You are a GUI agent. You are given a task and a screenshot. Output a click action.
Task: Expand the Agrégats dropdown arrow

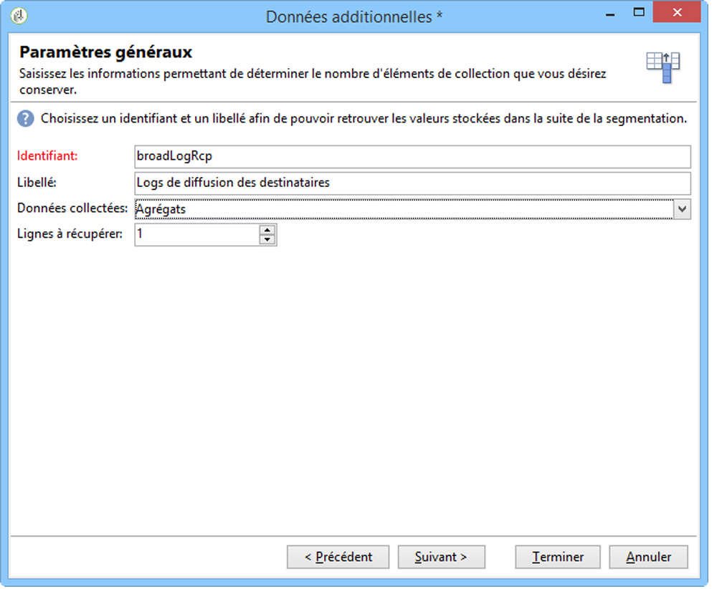(682, 209)
